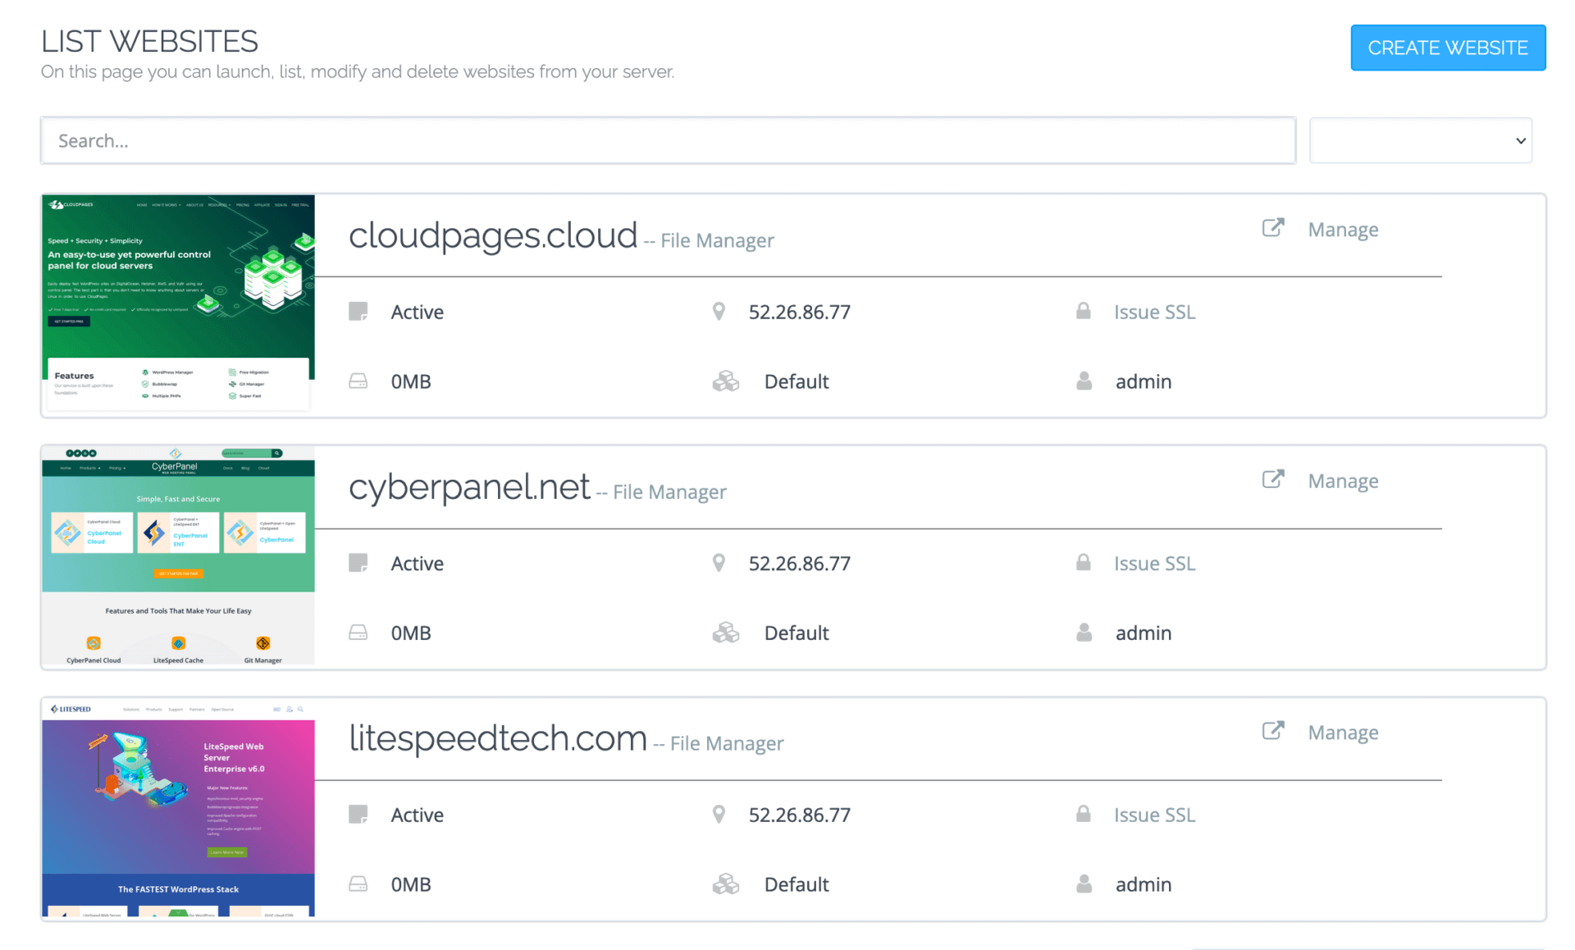The height and width of the screenshot is (950, 1575).
Task: Click CREATE WEBSITE
Action: pyautogui.click(x=1447, y=47)
